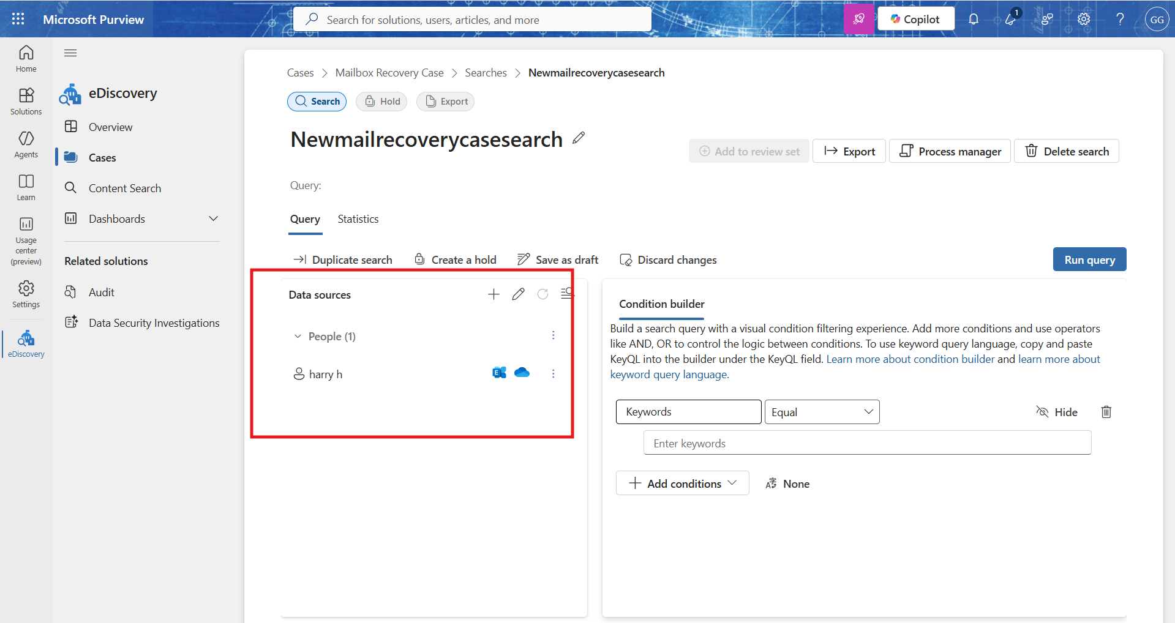Open the help question mark icon

click(1120, 19)
